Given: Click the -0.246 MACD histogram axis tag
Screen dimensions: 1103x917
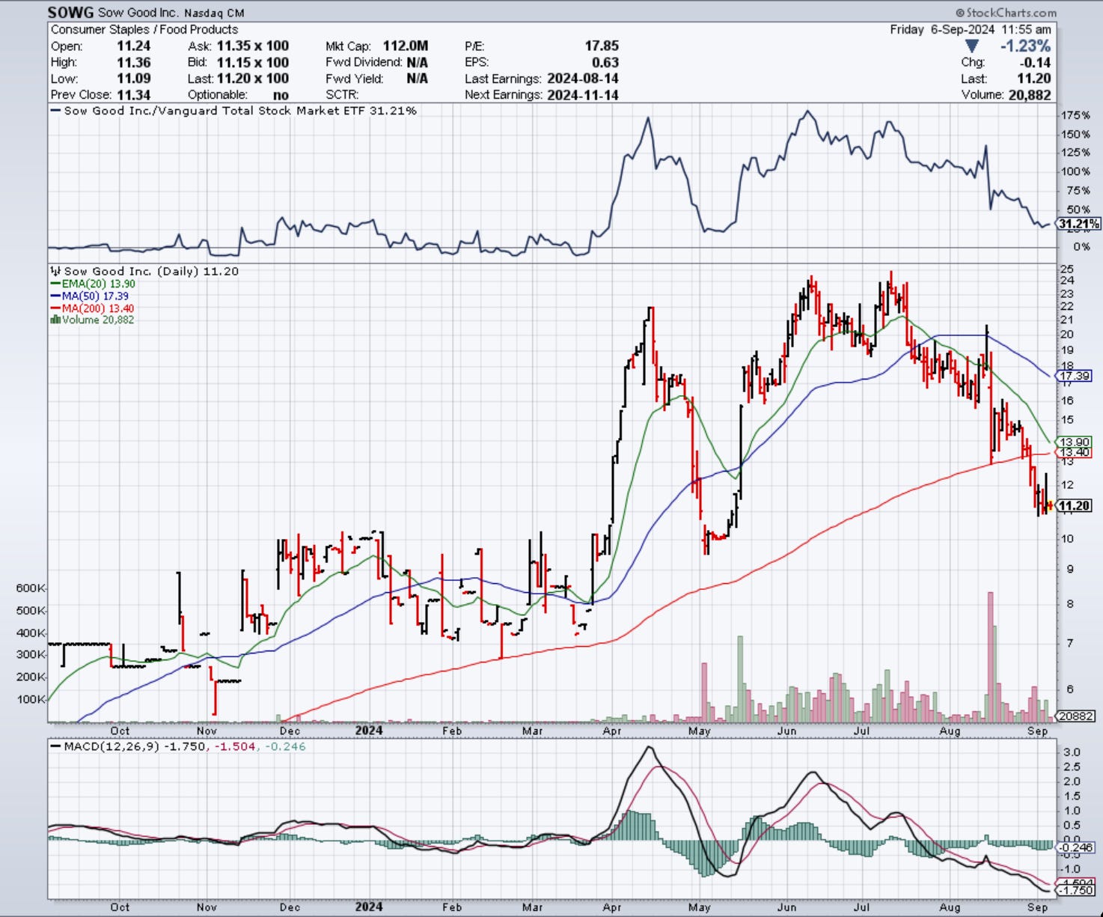Looking at the screenshot, I should point(1075,848).
